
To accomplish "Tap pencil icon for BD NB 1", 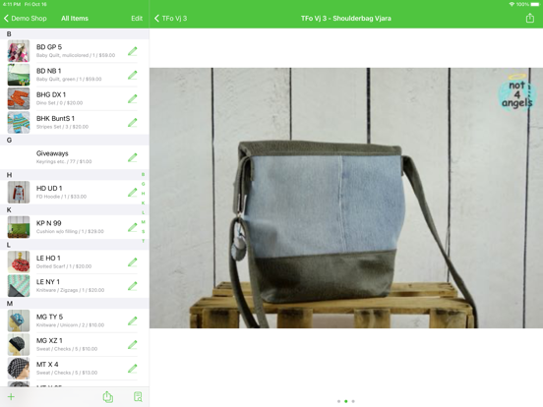I will tap(132, 75).
